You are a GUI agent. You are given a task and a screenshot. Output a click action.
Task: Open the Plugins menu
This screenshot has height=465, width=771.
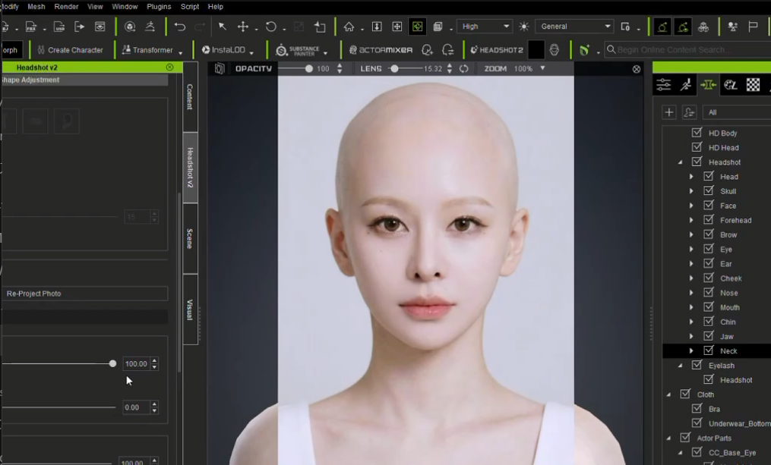coord(159,6)
